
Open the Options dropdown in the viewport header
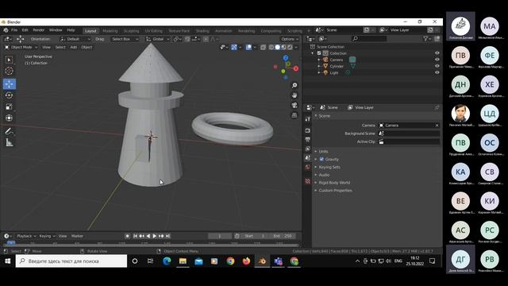coord(290,39)
